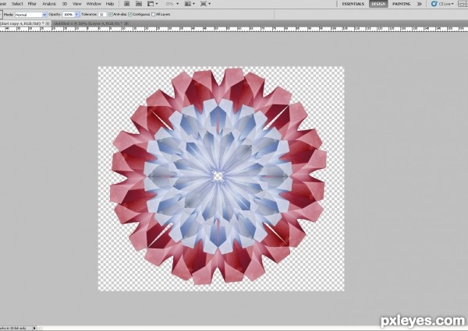Open the status bar info arrow menu
This screenshot has height=331, width=468.
point(34,328)
